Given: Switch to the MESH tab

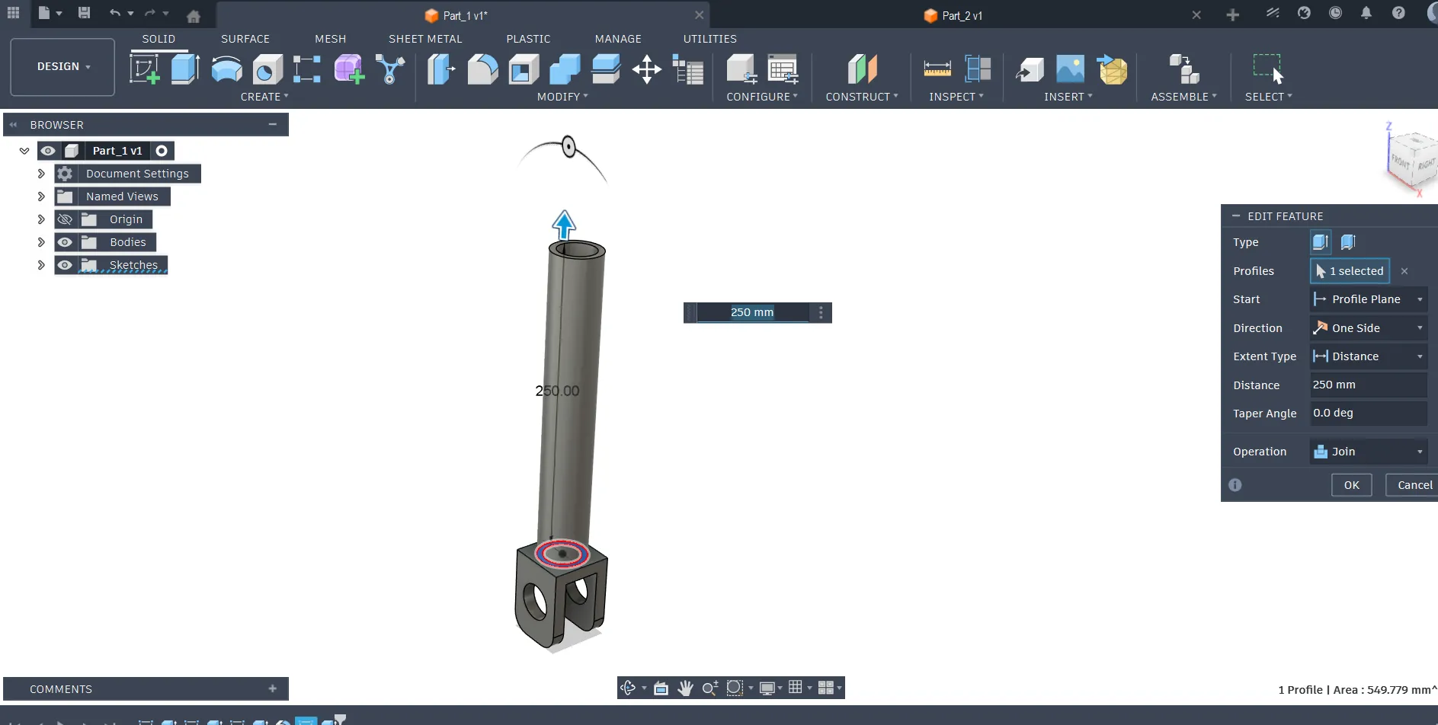Looking at the screenshot, I should pyautogui.click(x=330, y=39).
